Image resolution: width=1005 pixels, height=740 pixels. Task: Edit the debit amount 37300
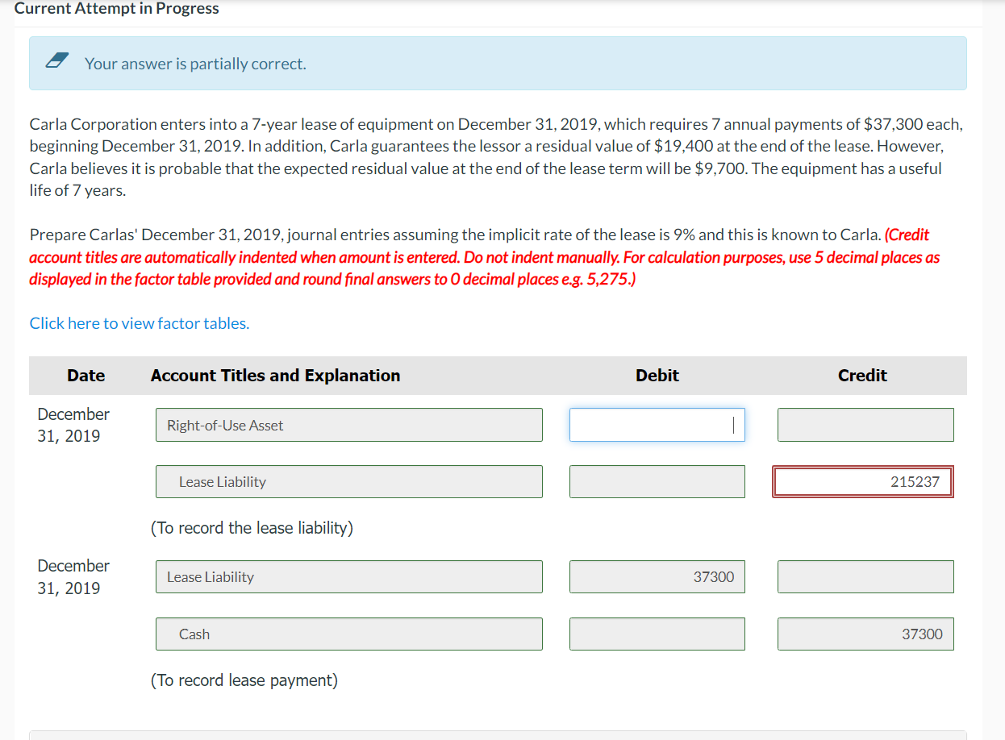pyautogui.click(x=657, y=576)
